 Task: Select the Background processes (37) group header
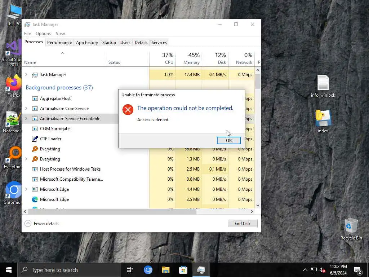coord(59,87)
